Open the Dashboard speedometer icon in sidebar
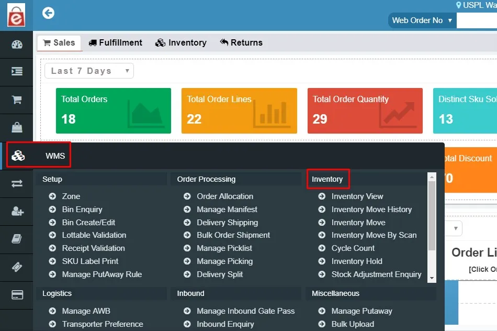Viewport: 497px width, 331px height. [x=17, y=45]
